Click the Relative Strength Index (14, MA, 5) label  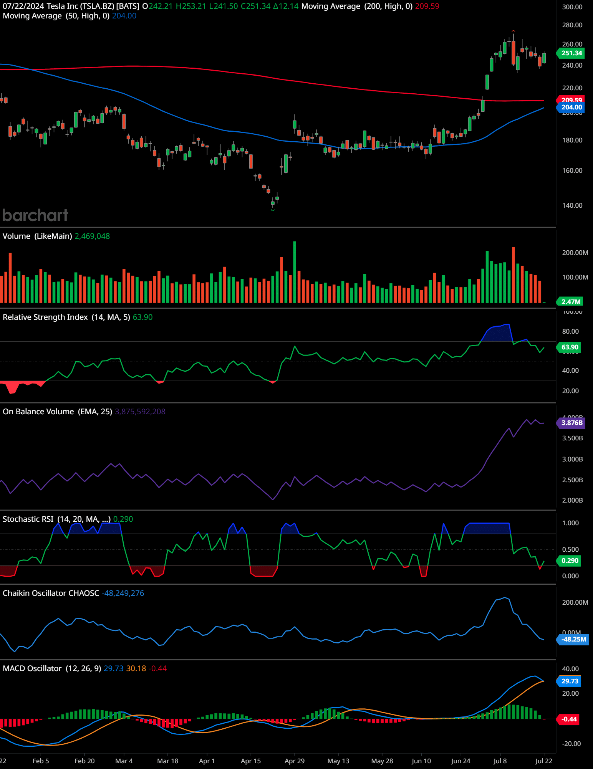(x=66, y=317)
